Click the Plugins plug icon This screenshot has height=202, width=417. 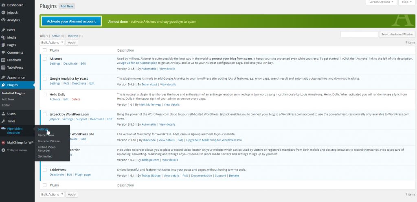3,85
